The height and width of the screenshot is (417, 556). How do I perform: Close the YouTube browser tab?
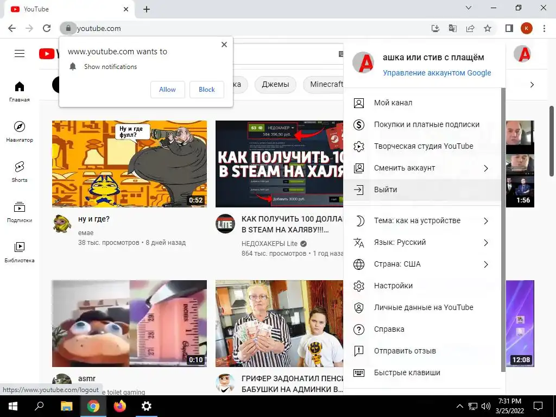click(x=126, y=9)
